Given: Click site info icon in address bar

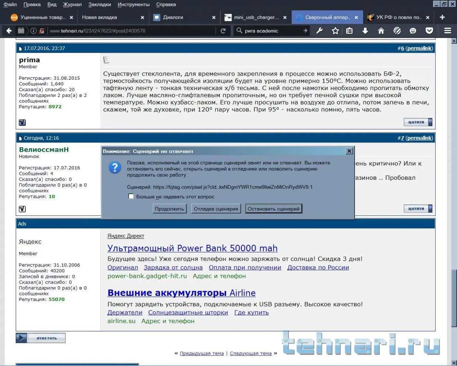Looking at the screenshot, I should pos(33,31).
